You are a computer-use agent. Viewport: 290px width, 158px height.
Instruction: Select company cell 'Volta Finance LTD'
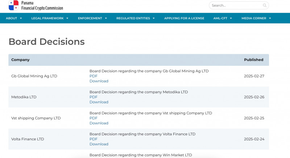pyautogui.click(x=28, y=139)
